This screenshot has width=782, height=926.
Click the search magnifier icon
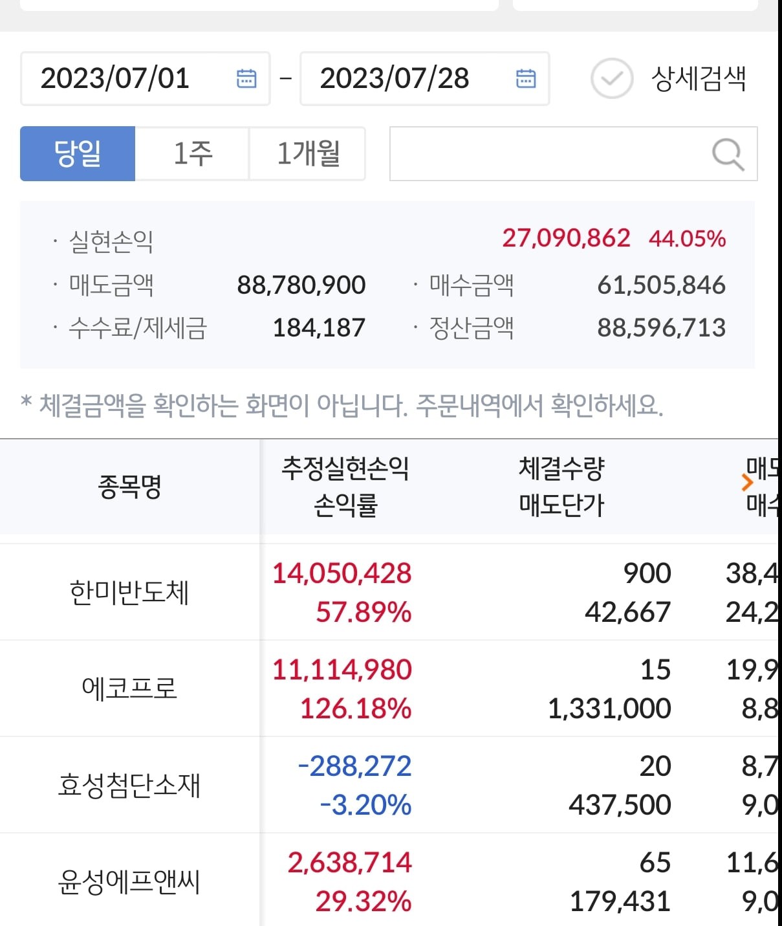(728, 155)
